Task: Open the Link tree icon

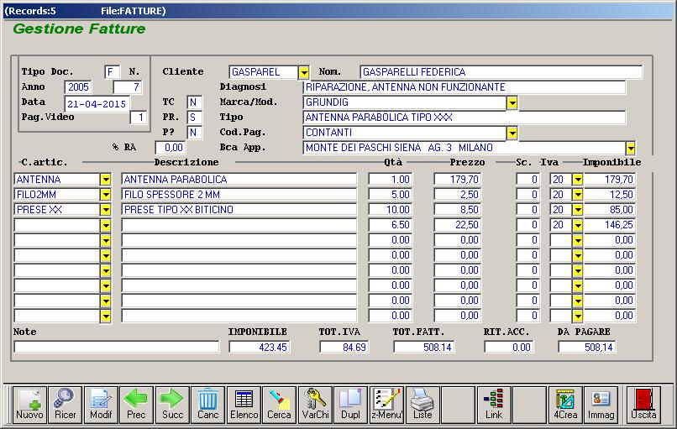Action: pos(494,404)
